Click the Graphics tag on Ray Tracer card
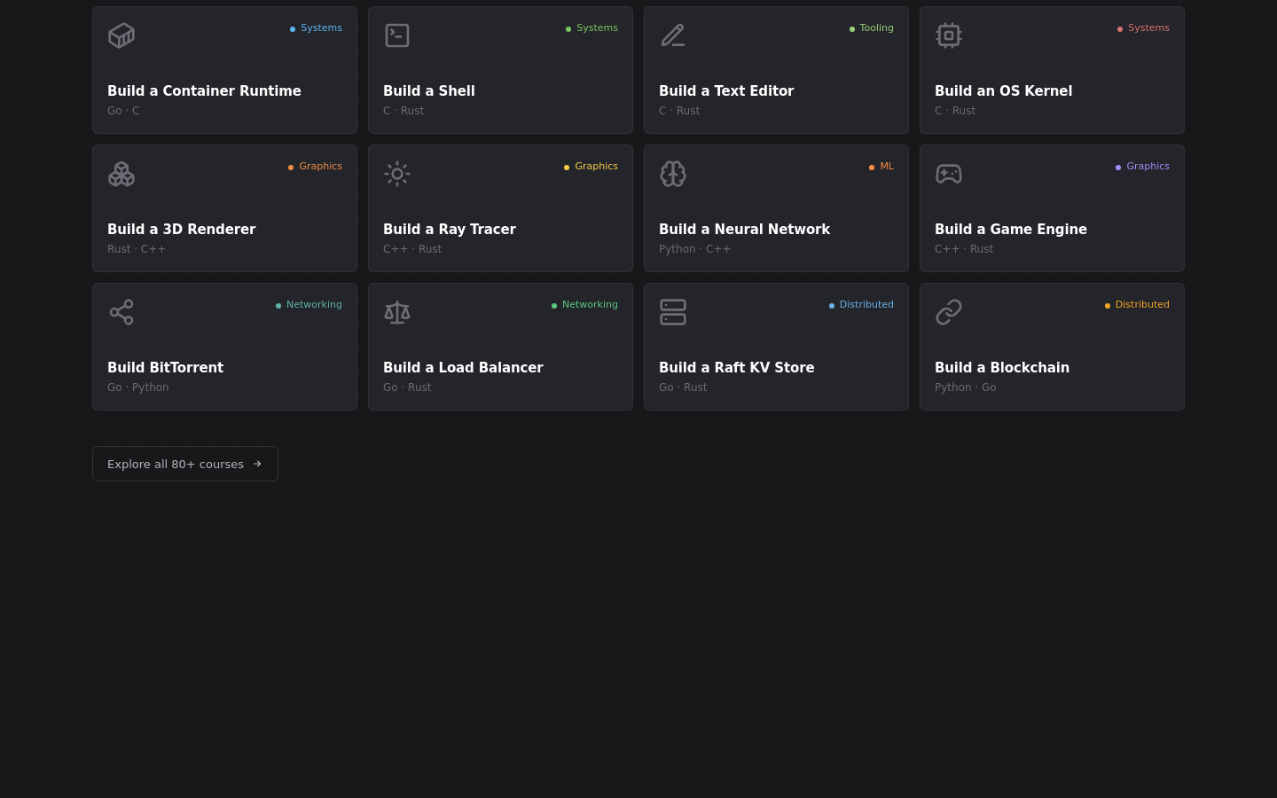 [x=591, y=167]
